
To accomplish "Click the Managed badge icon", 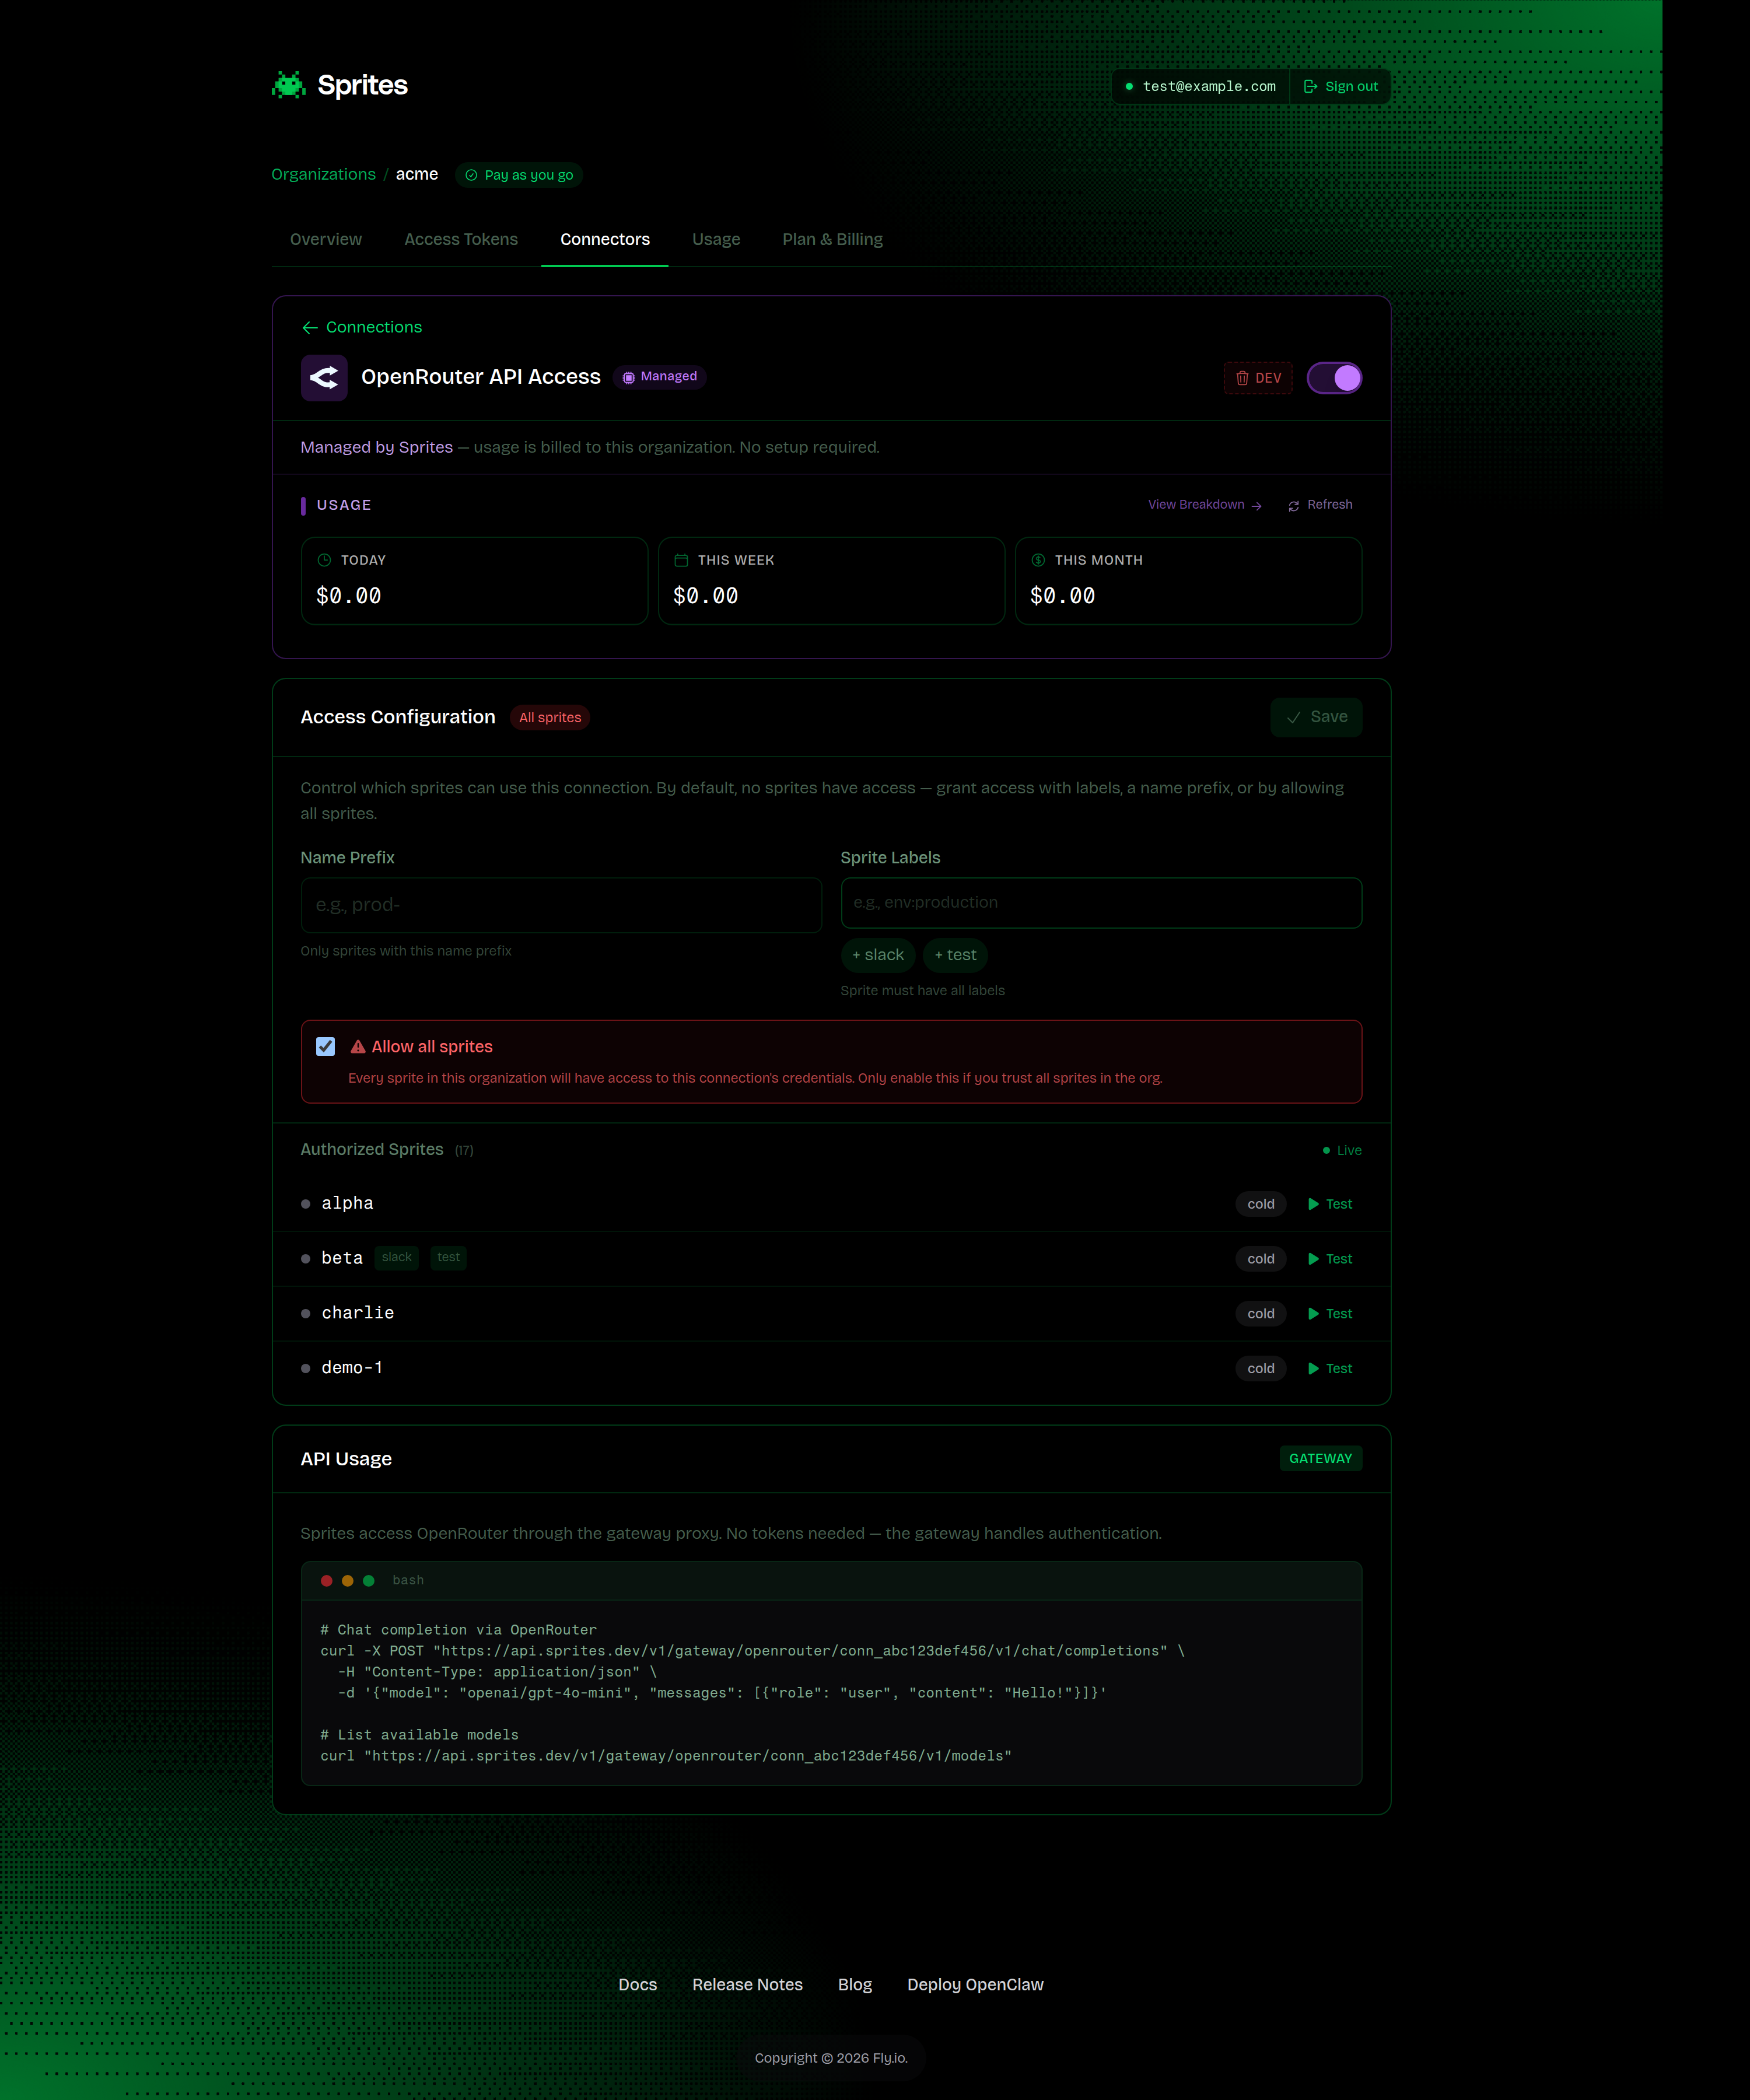I will (629, 378).
